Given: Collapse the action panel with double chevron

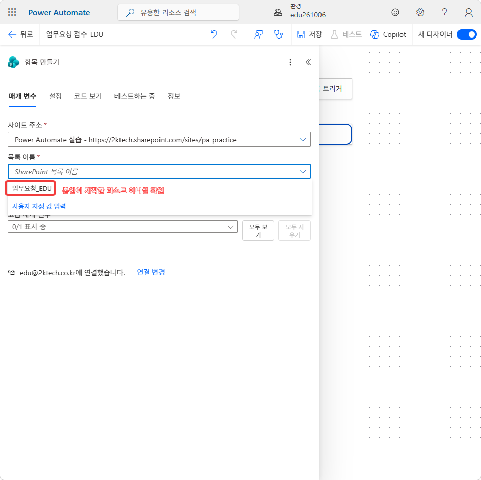Looking at the screenshot, I should point(308,62).
